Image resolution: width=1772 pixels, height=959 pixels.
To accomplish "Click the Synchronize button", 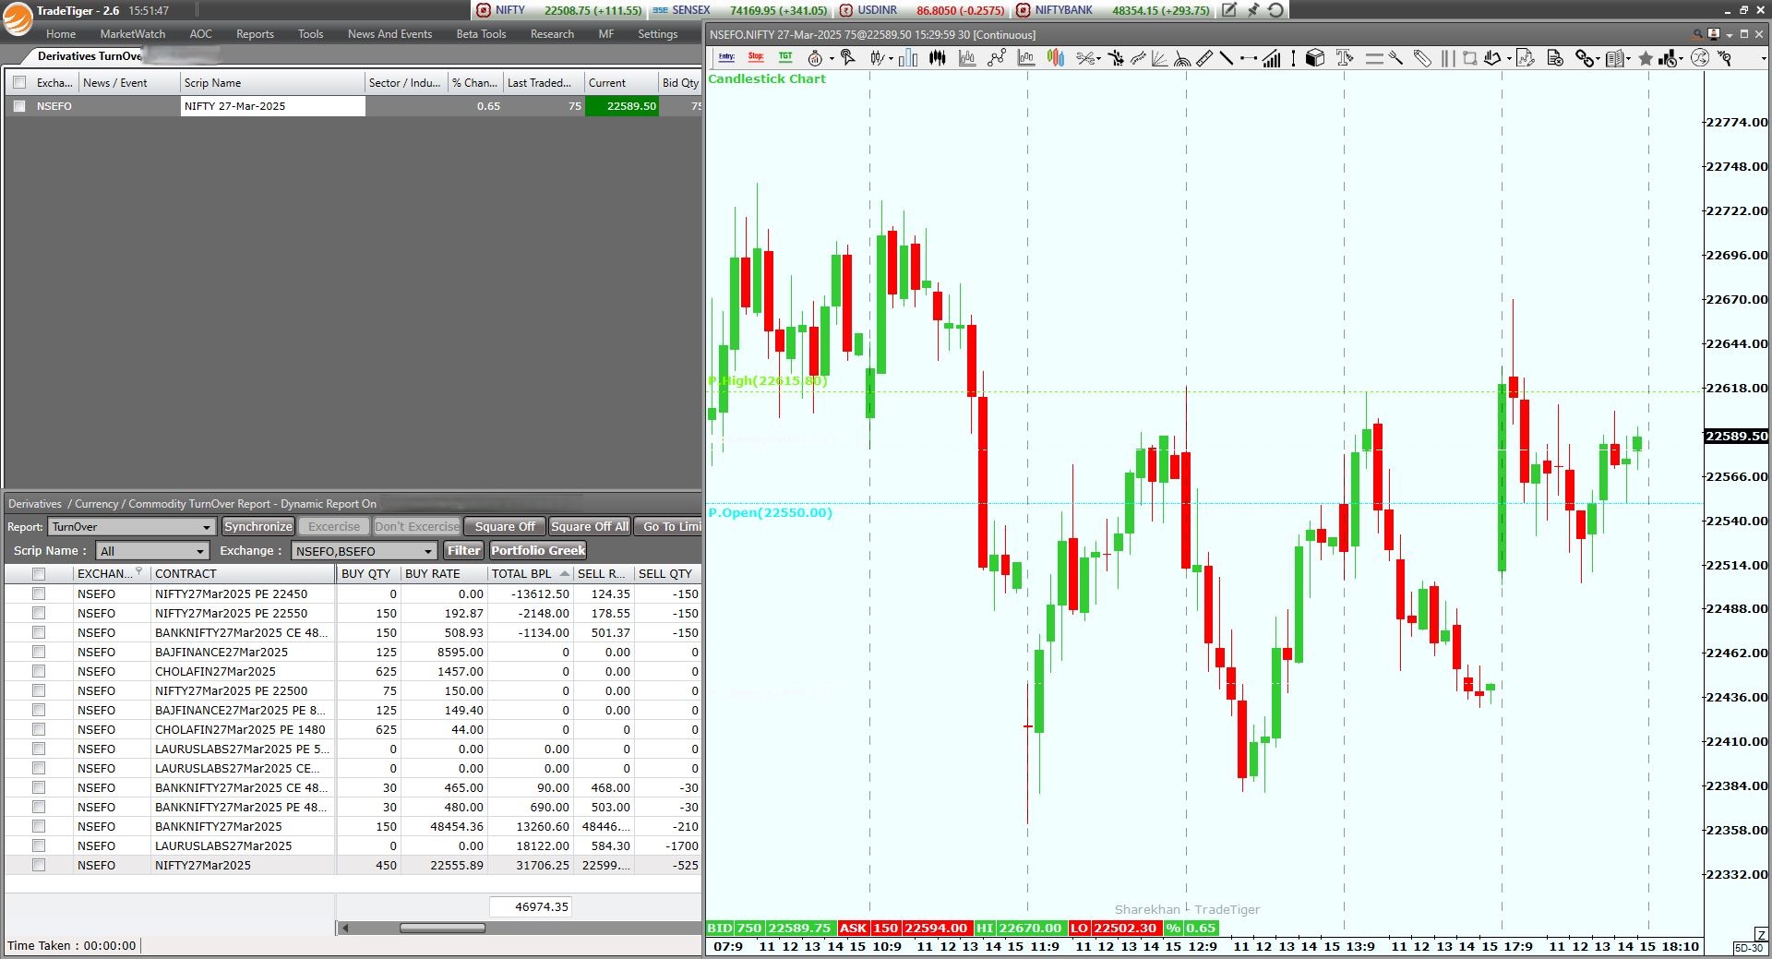I will tap(258, 526).
